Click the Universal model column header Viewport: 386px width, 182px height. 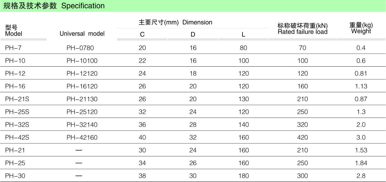click(82, 34)
